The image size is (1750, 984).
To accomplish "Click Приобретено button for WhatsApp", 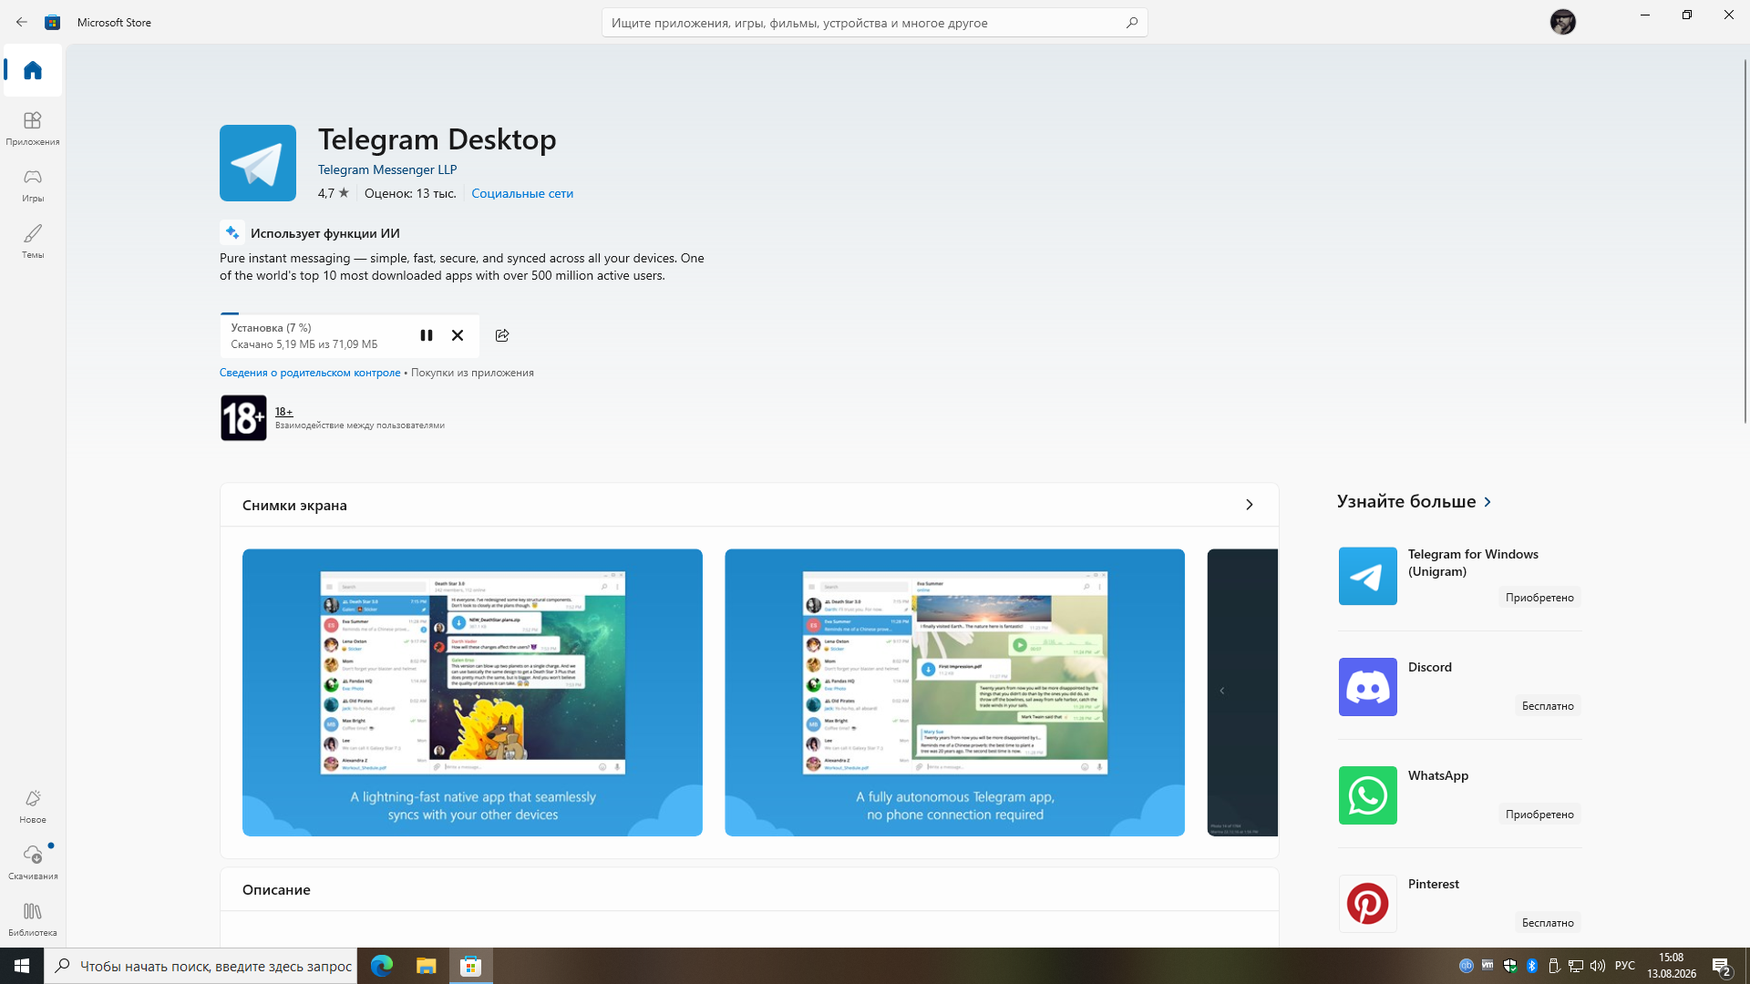I will 1539,815.
